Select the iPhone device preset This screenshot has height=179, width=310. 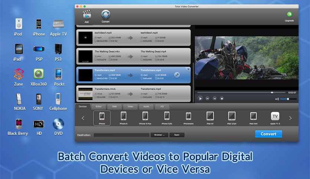102,118
